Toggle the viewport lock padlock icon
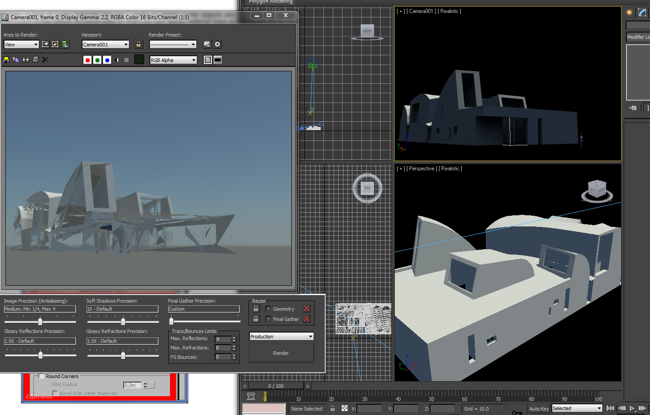The width and height of the screenshot is (650, 415). click(139, 44)
